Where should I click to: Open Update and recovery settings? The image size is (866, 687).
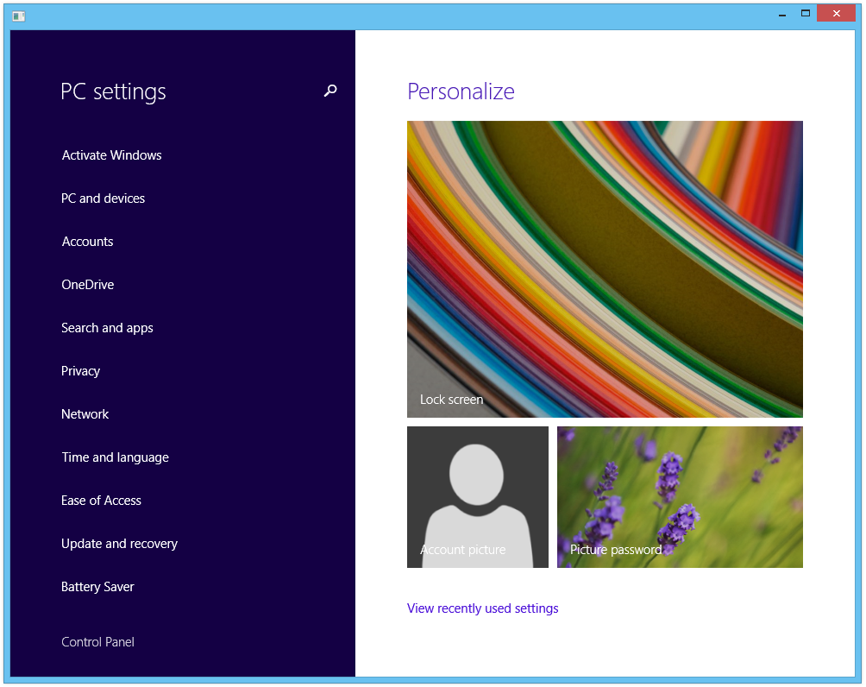[119, 544]
